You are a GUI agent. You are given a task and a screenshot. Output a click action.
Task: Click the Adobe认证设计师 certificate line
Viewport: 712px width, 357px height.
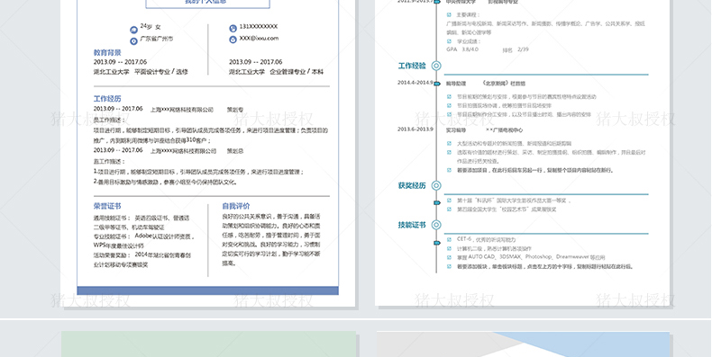tap(143, 237)
